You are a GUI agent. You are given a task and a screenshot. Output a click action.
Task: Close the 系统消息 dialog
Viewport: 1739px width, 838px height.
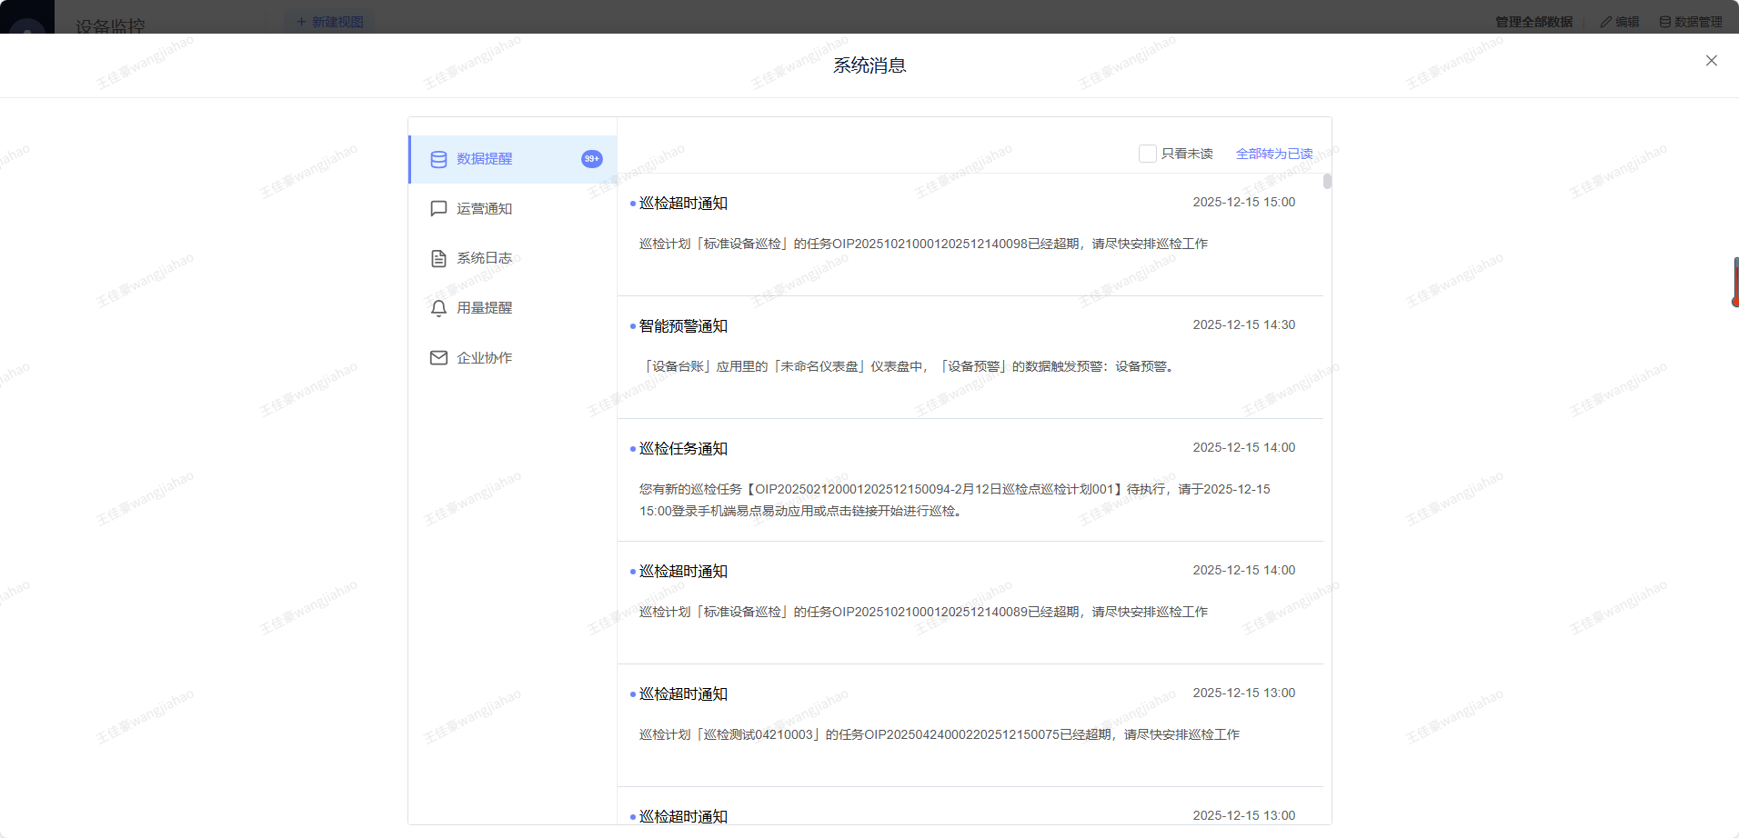click(1711, 61)
